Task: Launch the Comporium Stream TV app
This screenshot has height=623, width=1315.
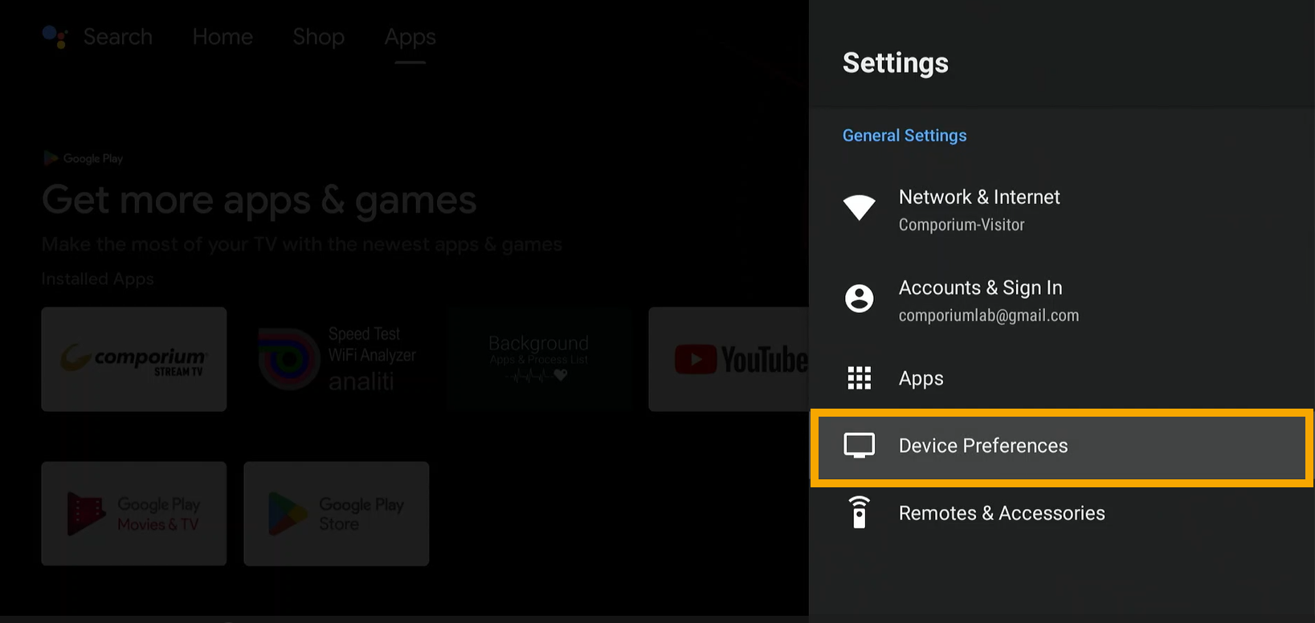Action: click(x=134, y=359)
